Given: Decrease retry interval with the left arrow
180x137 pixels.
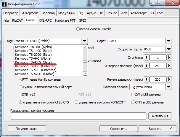Looking at the screenshot, I should (146, 66).
